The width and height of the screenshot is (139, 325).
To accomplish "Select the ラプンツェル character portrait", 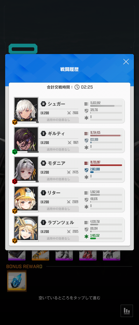I will pyautogui.click(x=26, y=229).
